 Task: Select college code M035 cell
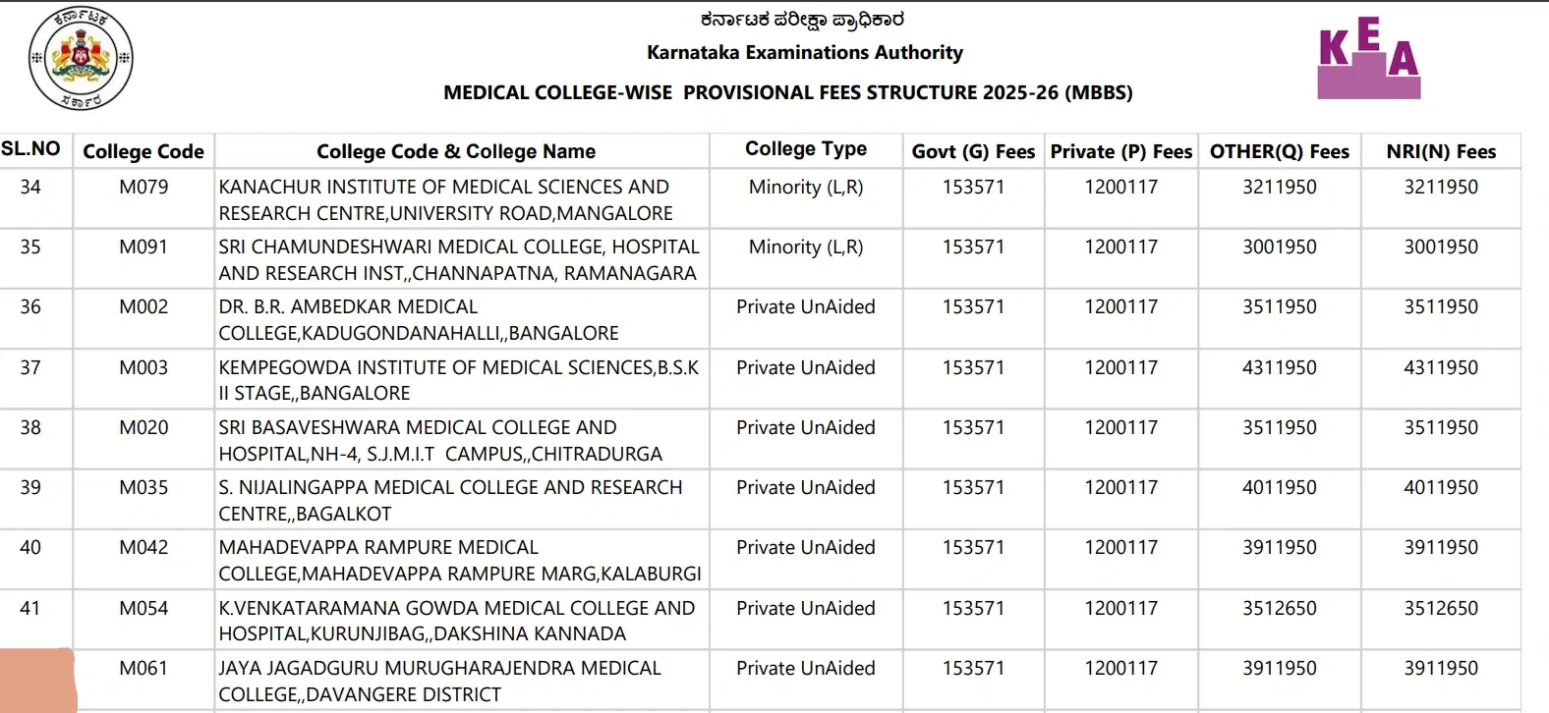143,487
